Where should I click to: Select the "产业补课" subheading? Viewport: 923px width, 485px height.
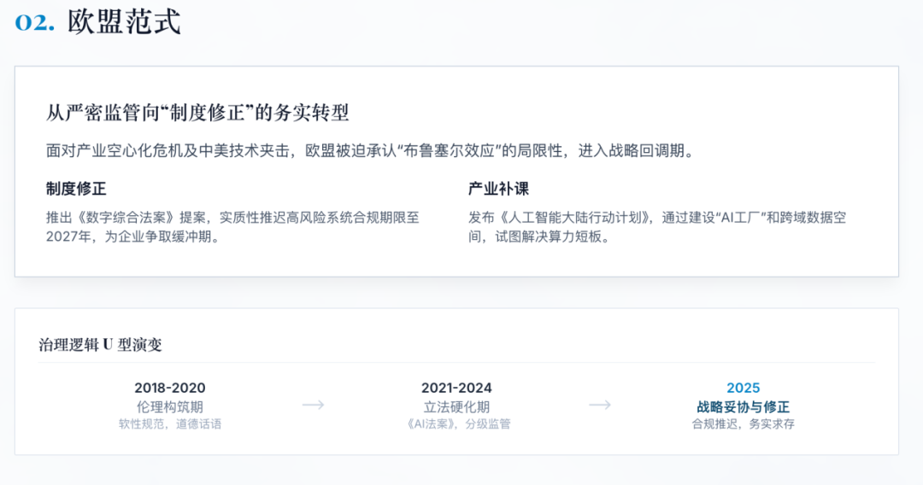pyautogui.click(x=498, y=189)
